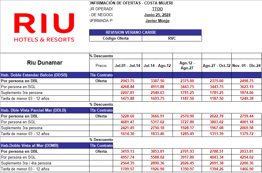Select price 1874.06 cell
262x173 pixels.
pos(246,93)
